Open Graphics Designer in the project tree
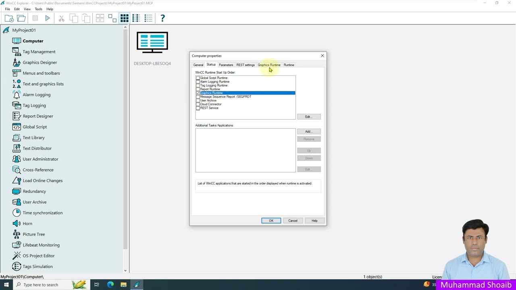 [40, 62]
